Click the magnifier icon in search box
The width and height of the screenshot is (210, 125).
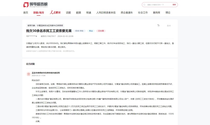tap(144, 5)
